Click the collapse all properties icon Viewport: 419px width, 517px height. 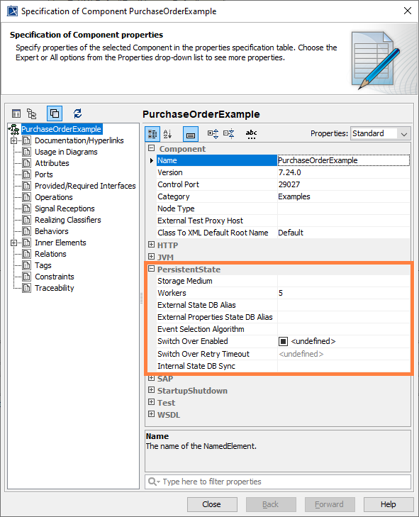(229, 133)
